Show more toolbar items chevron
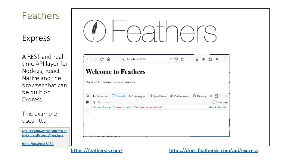 [x=217, y=59]
